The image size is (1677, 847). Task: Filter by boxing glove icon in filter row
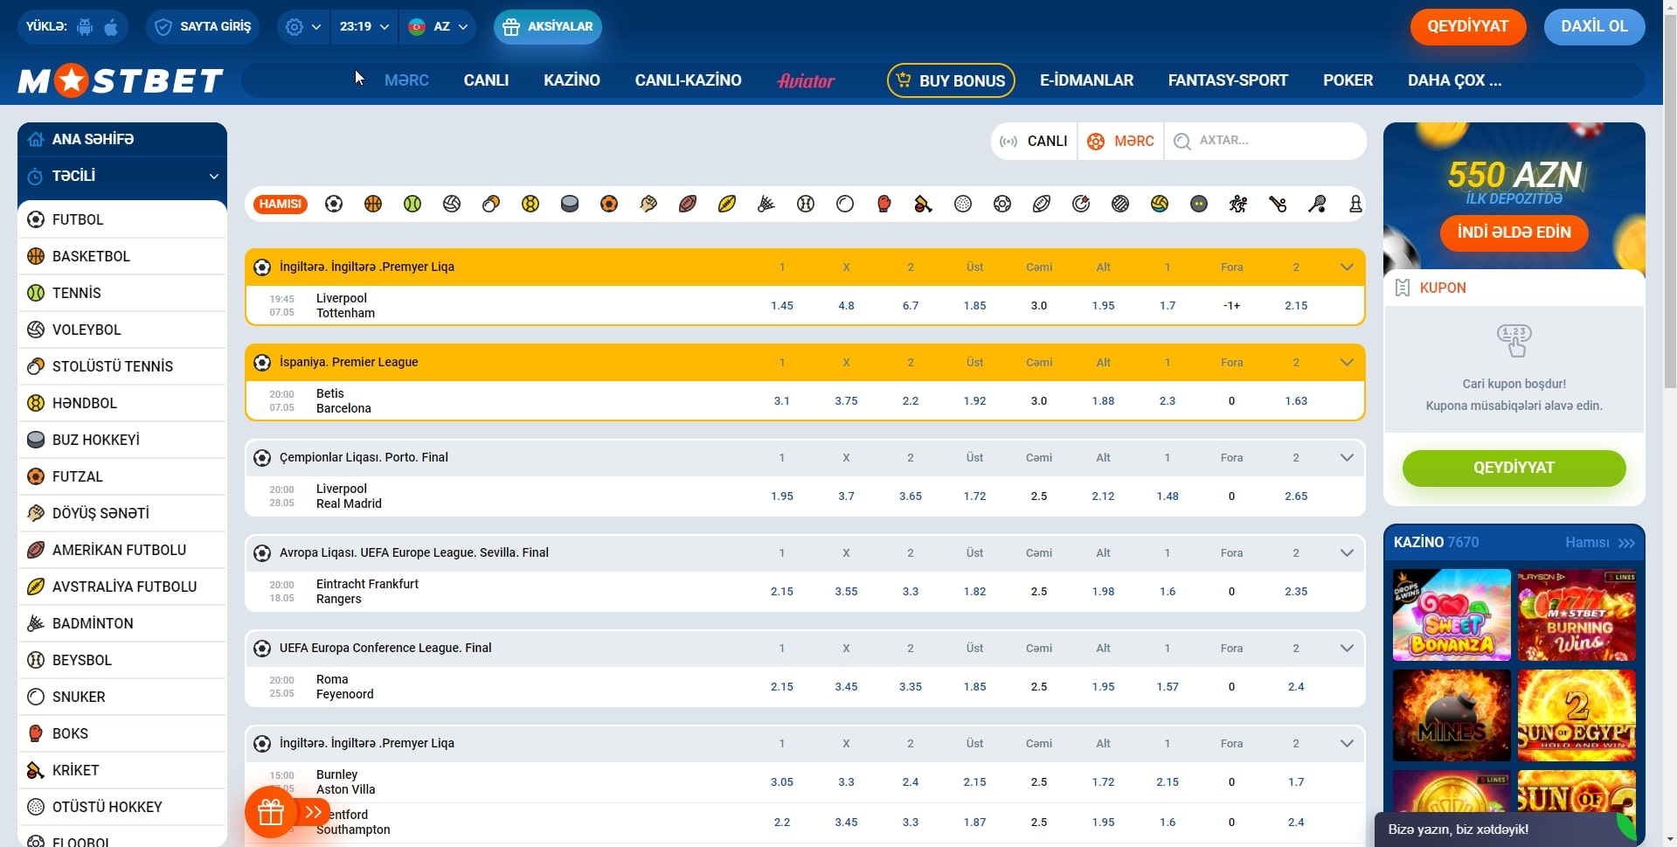pyautogui.click(x=884, y=204)
